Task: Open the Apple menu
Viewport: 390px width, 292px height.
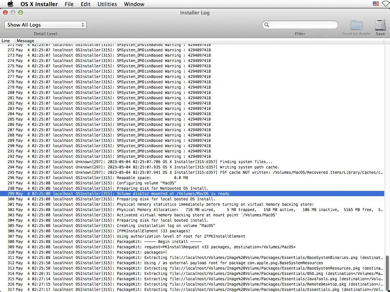Action: (10, 4)
